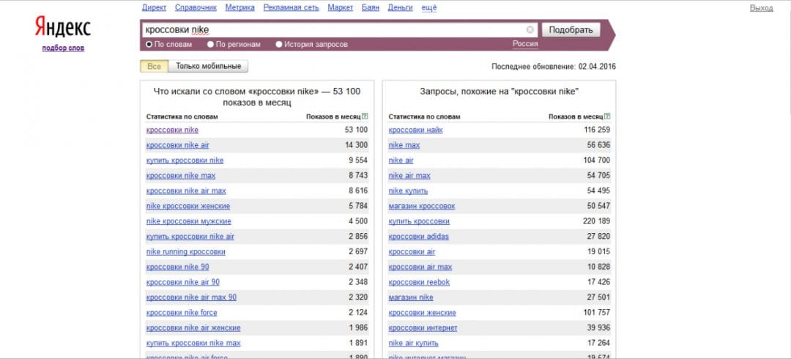Open the 'nike air' similar query link
This screenshot has width=791, height=359.
[401, 160]
